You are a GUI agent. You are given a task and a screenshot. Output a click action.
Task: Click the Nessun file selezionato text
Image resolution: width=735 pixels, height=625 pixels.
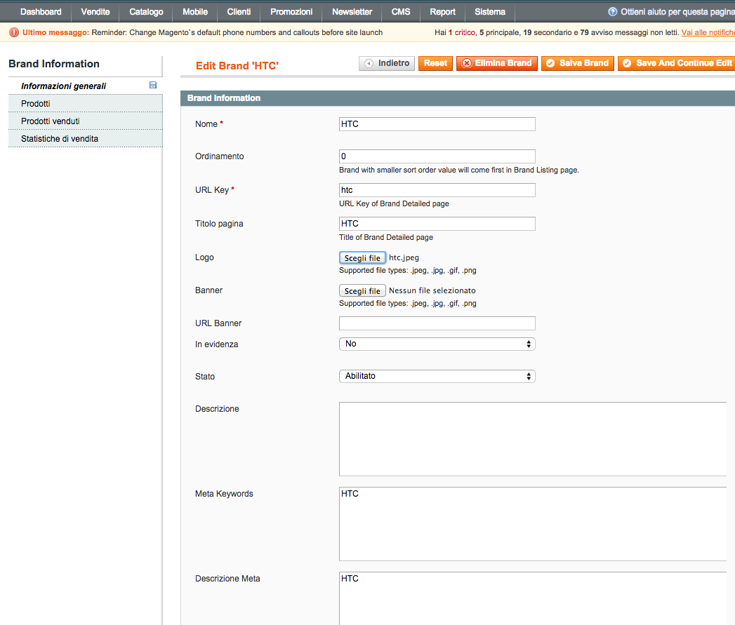(432, 290)
